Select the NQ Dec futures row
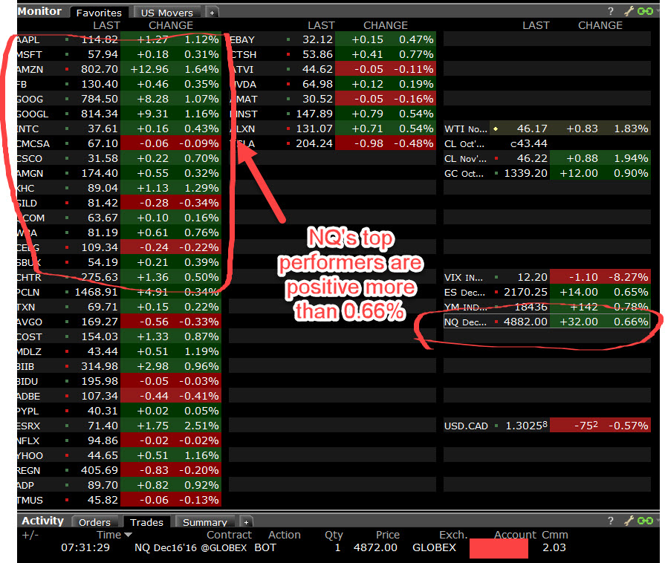The image size is (665, 563). [547, 322]
